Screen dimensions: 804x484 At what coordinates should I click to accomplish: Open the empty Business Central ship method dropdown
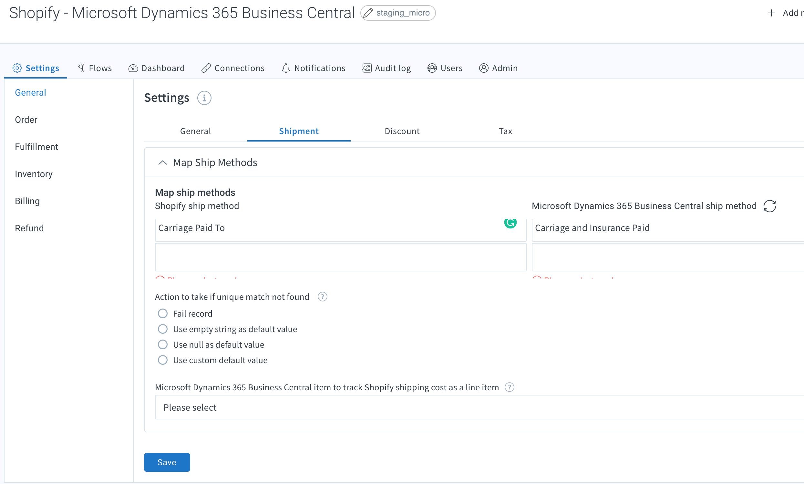(x=668, y=257)
